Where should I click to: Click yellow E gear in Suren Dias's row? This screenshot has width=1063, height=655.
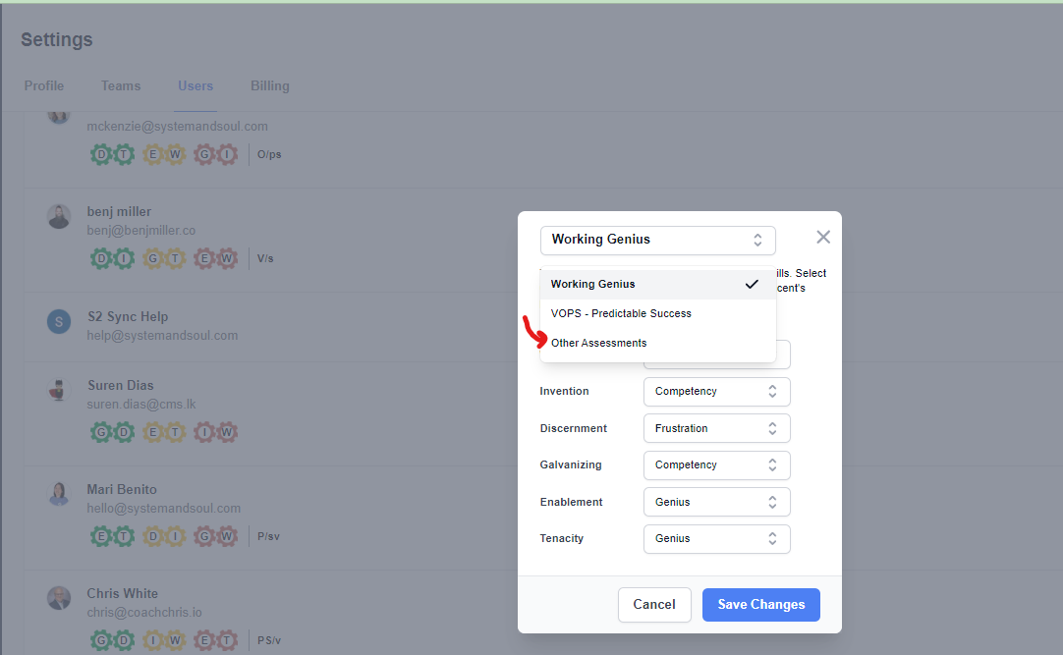click(153, 432)
